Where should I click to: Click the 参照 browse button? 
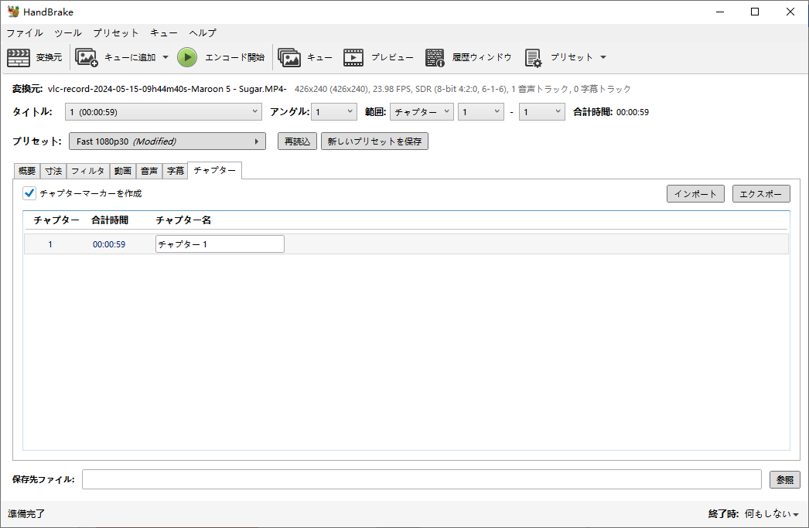[784, 479]
